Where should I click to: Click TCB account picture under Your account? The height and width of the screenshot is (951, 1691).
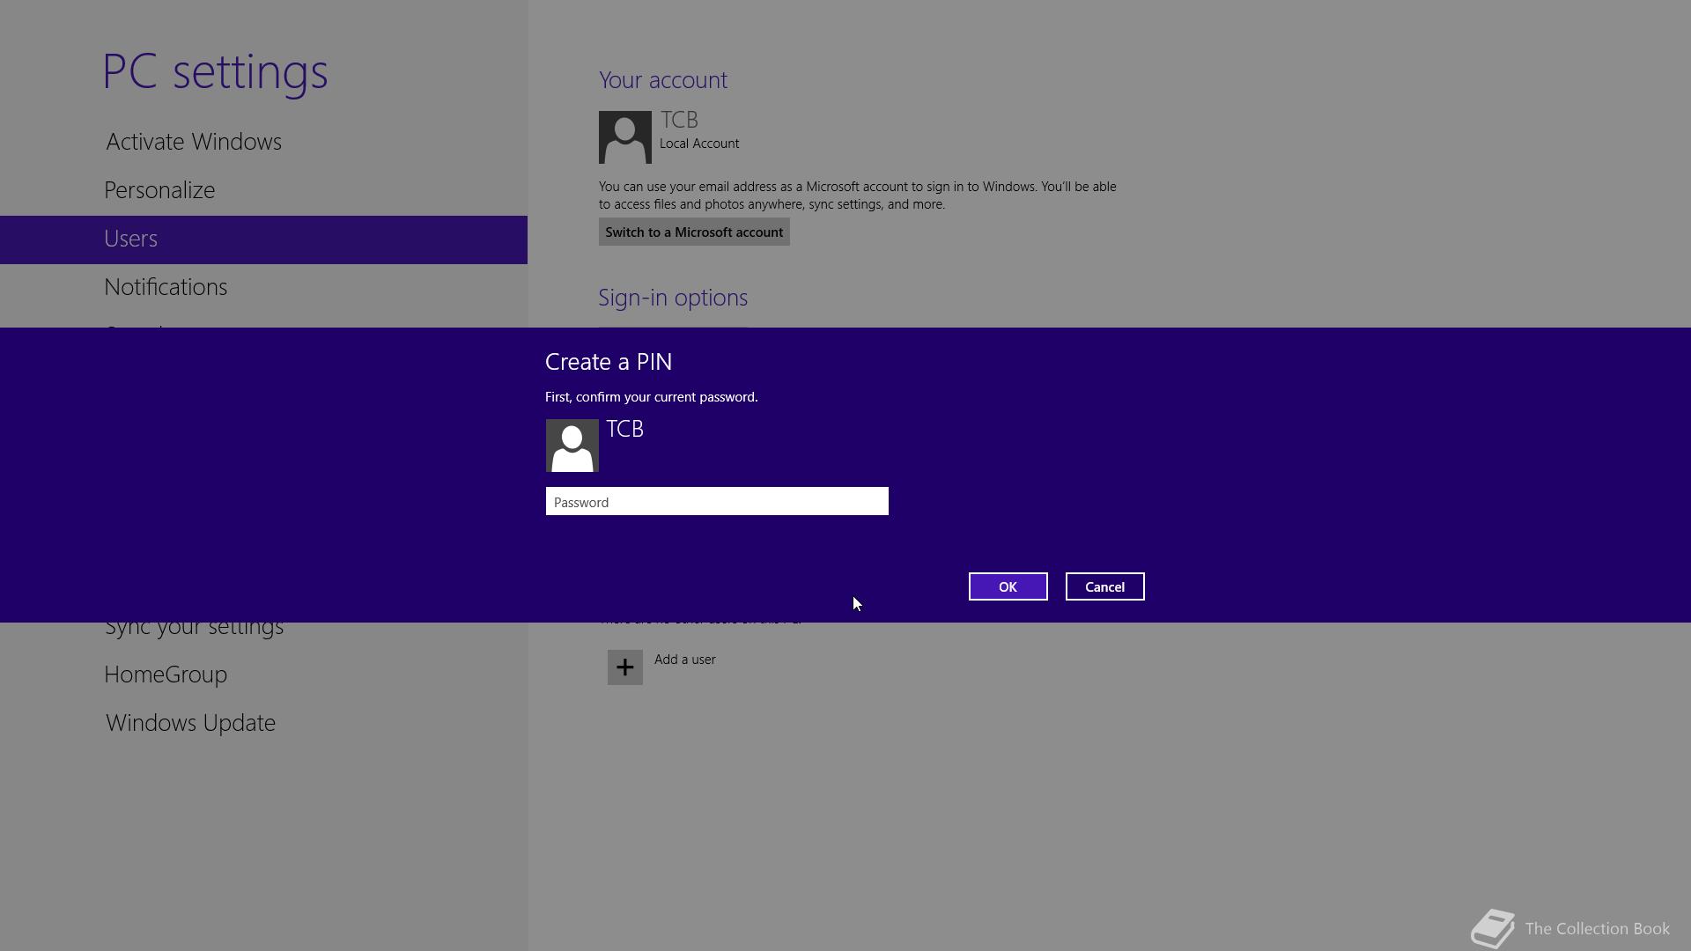[x=625, y=137]
